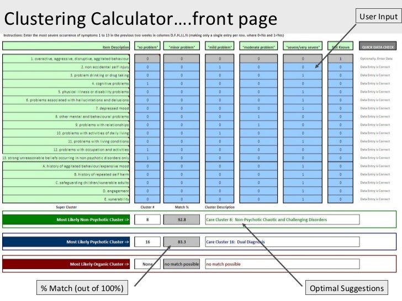Click 'minor problem' cell for depressed mood

pos(182,108)
